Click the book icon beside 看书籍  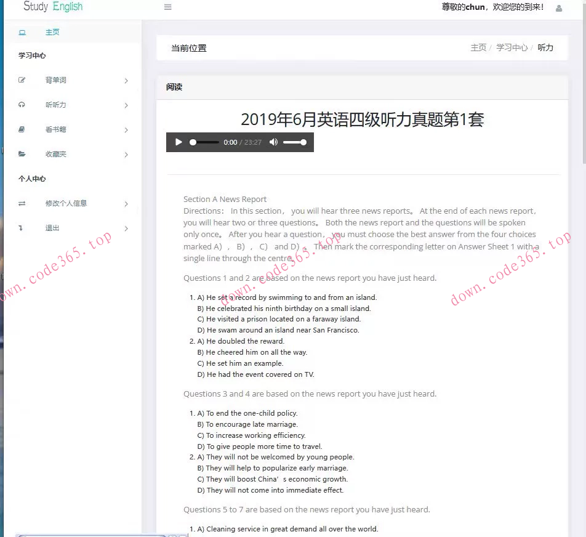pos(22,129)
